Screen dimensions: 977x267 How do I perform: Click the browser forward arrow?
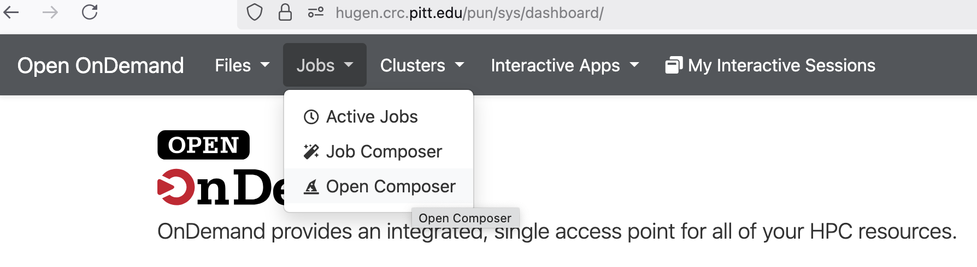(50, 12)
